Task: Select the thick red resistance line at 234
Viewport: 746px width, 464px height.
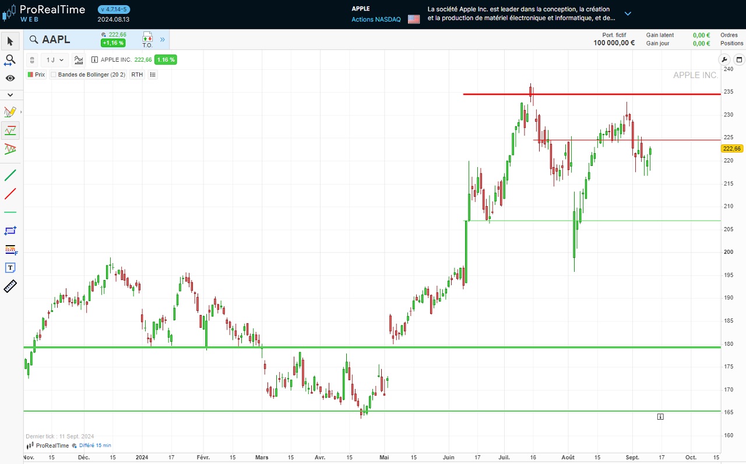Action: pos(592,94)
